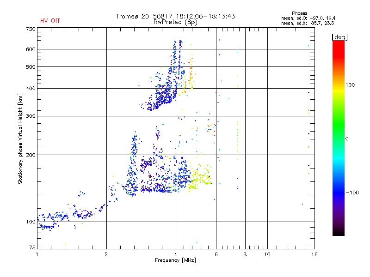Select the 'mean, sd,X: 85.7, 23.3' line
The width and height of the screenshot is (370, 277).
[308, 23]
